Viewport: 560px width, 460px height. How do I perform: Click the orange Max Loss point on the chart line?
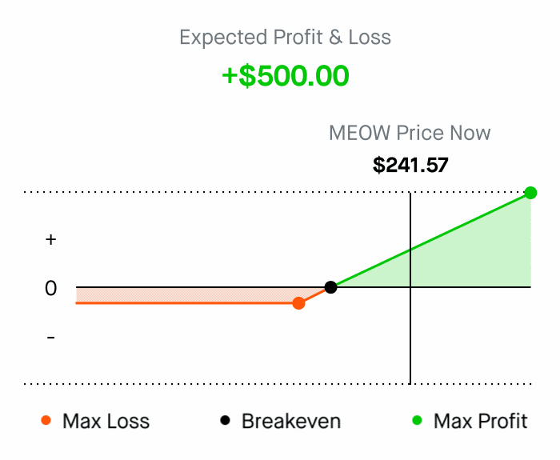[298, 303]
